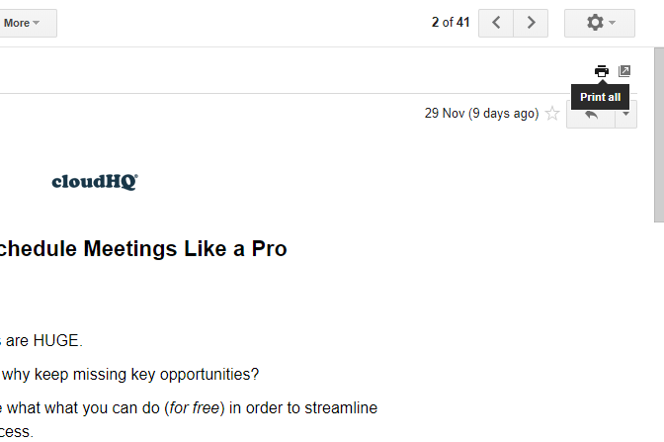This screenshot has height=442, width=664.
Task: Star this cloudHQ email
Action: [x=552, y=113]
